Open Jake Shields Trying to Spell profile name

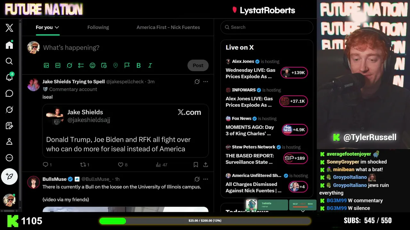[x=74, y=82]
